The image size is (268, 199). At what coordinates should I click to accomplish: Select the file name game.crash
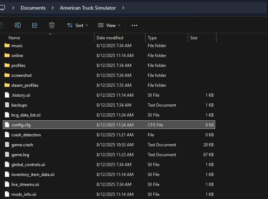[22, 145]
